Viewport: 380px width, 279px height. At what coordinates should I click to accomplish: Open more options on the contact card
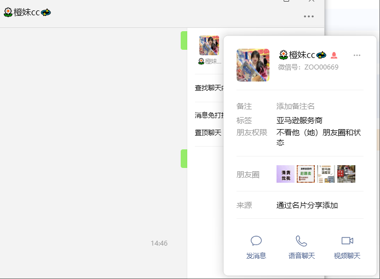tap(357, 55)
